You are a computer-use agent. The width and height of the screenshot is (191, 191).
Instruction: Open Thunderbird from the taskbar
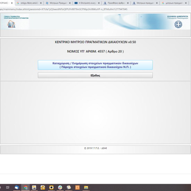[17, 187]
